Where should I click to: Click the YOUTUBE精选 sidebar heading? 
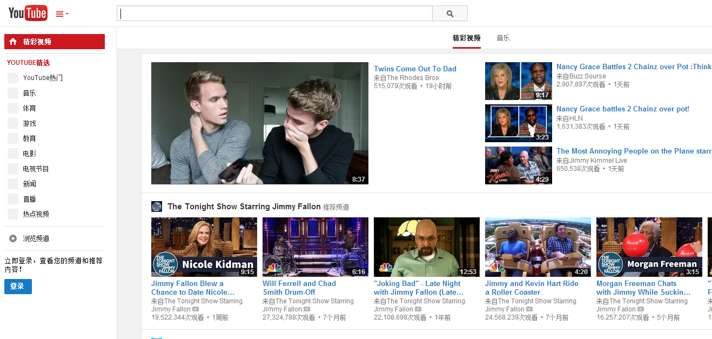28,63
